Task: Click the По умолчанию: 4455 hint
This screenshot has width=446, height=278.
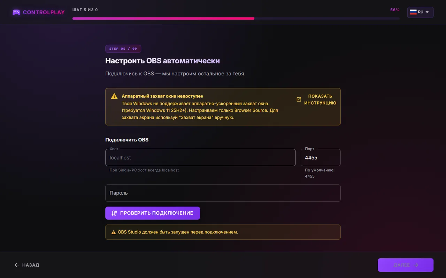Action: [320, 173]
